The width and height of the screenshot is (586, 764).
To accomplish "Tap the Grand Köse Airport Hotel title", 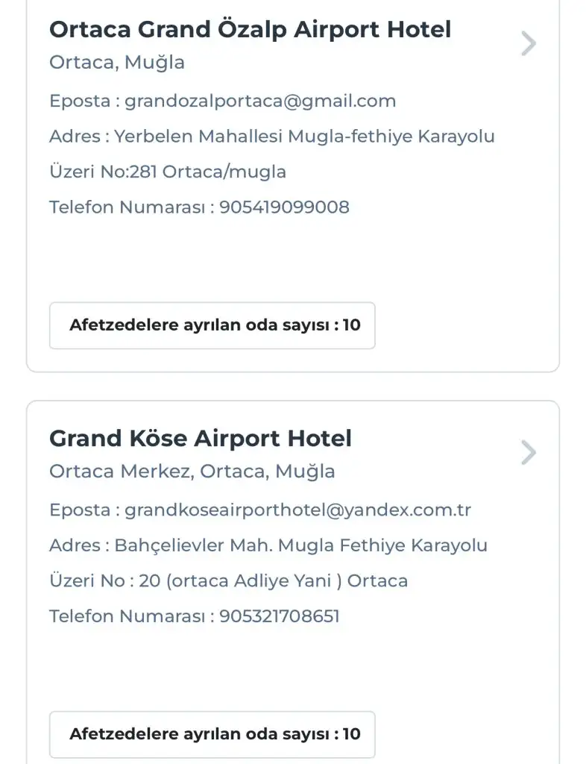I will click(200, 439).
